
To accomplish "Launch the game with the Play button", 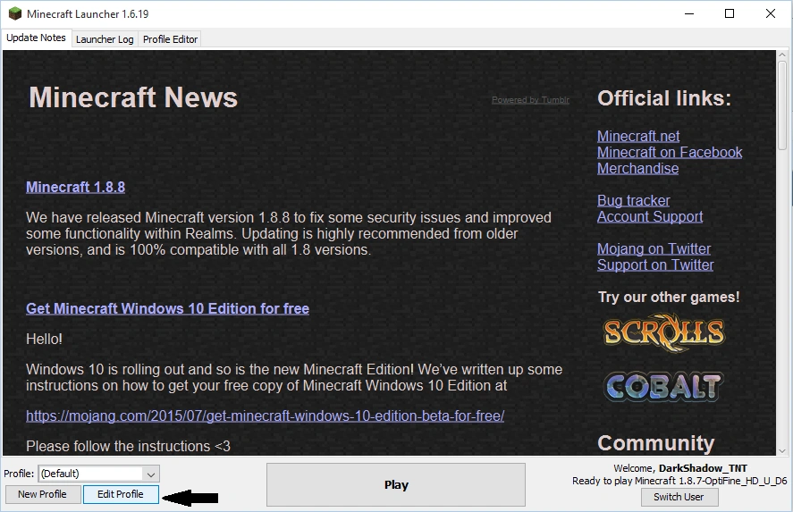I will click(x=396, y=484).
